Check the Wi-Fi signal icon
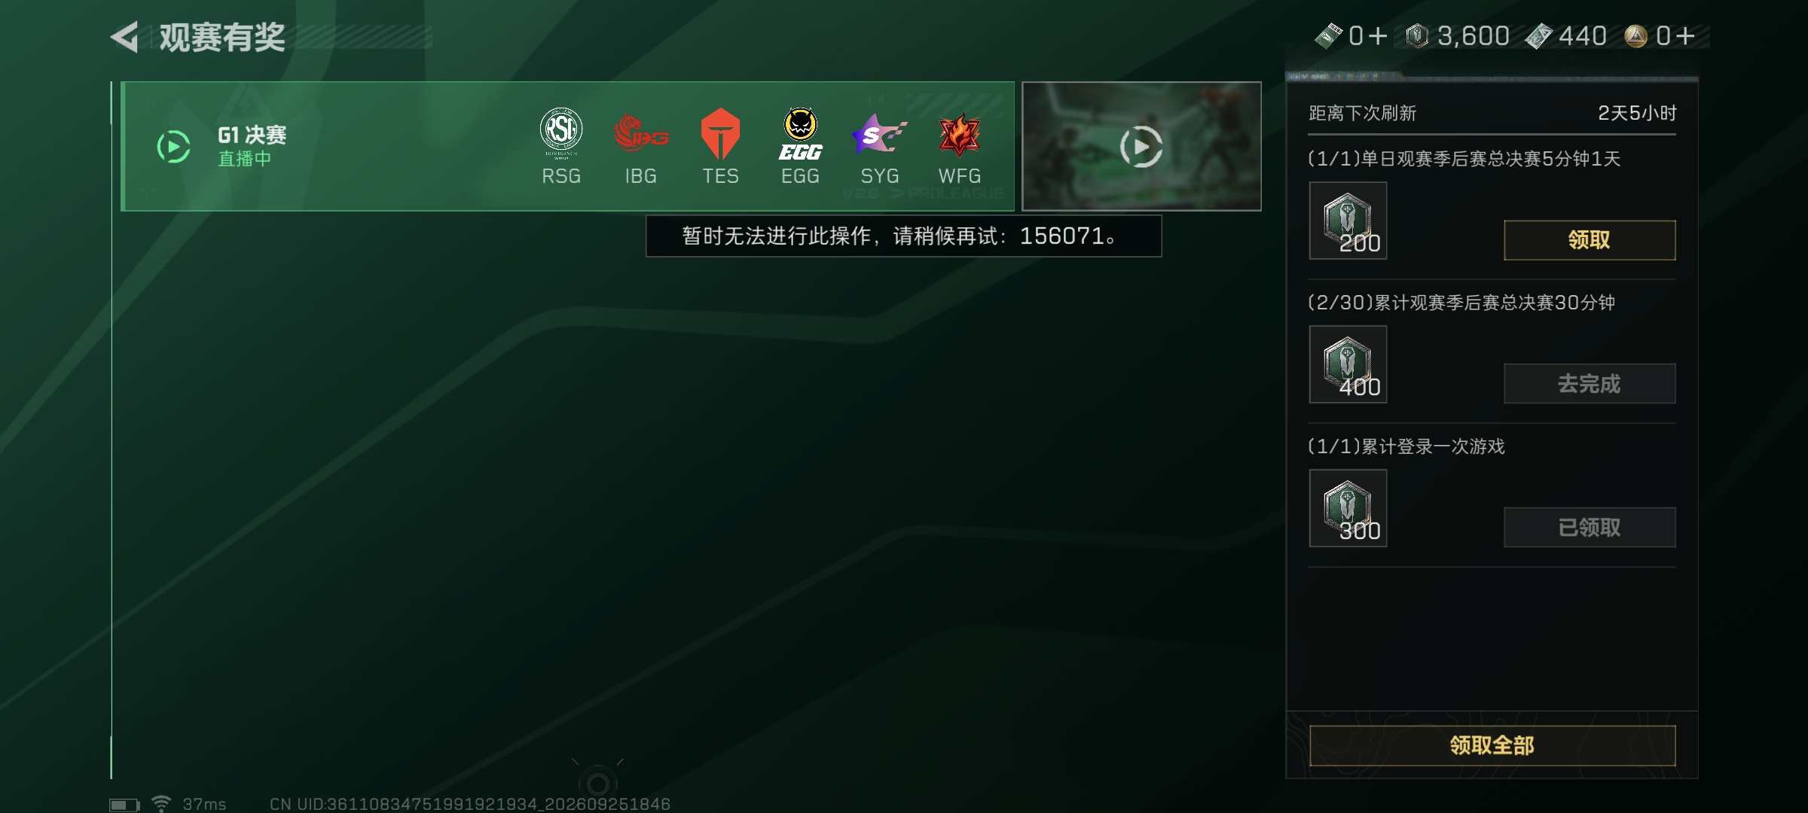This screenshot has height=813, width=1808. click(161, 804)
